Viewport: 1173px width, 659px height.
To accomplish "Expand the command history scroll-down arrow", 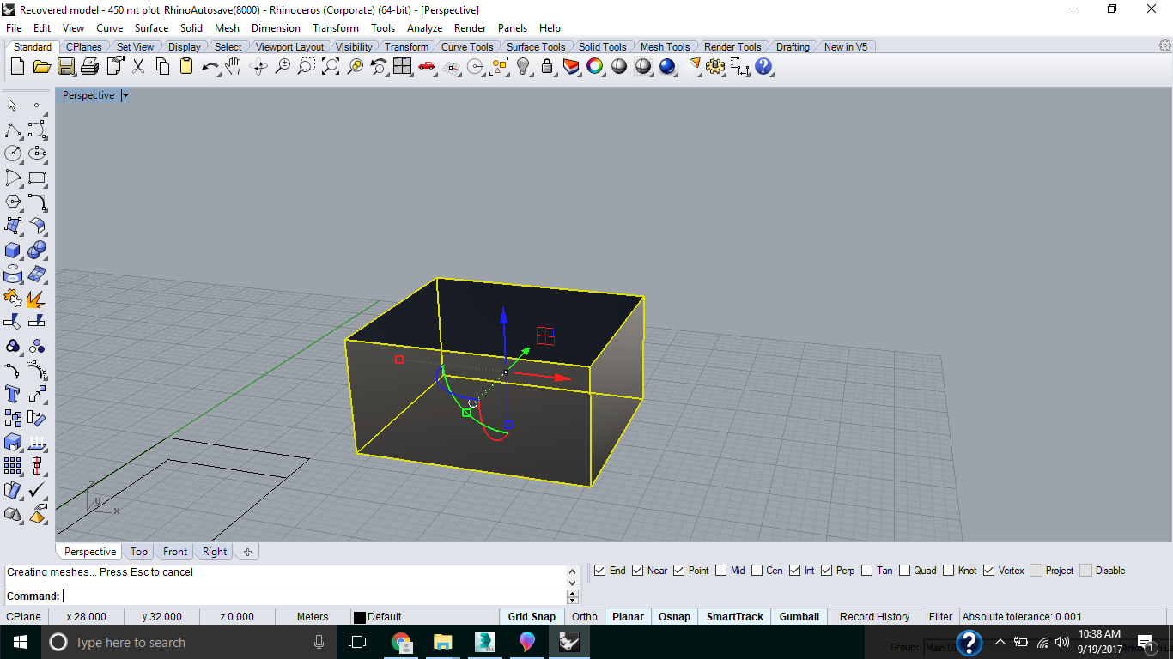I will point(573,583).
